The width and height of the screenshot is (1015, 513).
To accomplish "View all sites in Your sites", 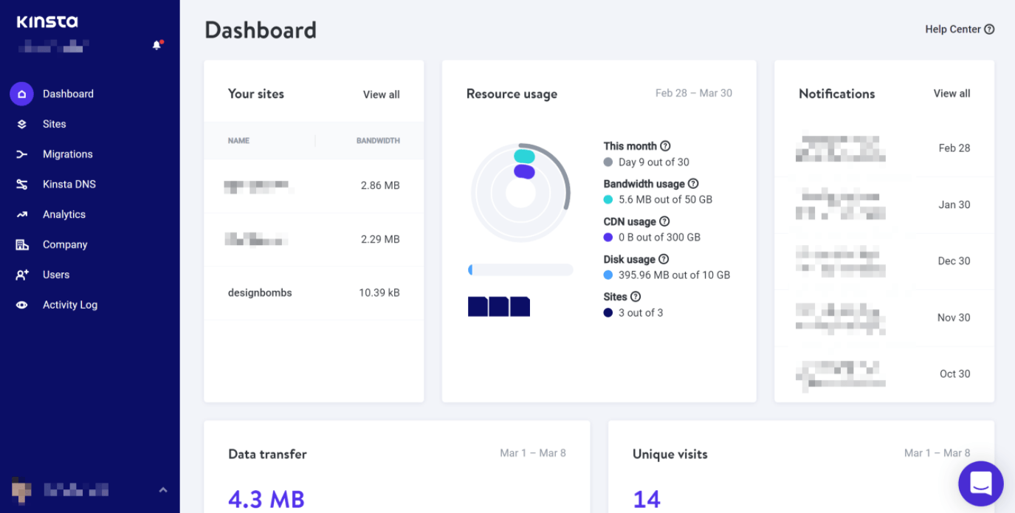I will click(x=381, y=94).
